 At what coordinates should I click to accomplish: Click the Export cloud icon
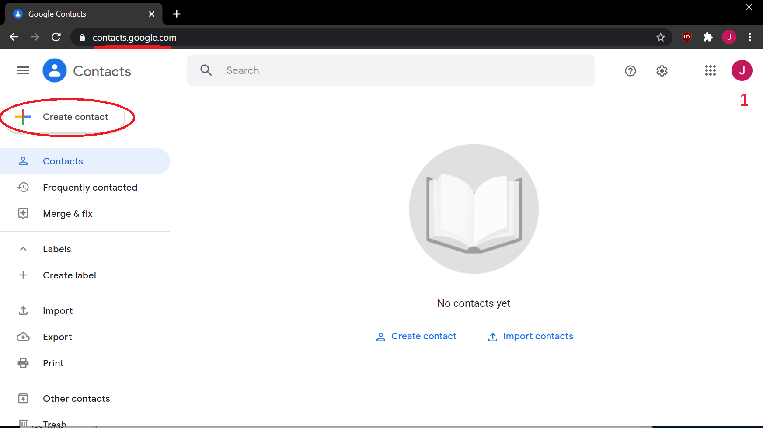23,337
